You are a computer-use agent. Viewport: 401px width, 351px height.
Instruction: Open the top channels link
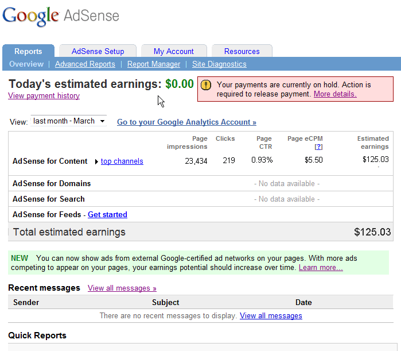[x=122, y=161]
